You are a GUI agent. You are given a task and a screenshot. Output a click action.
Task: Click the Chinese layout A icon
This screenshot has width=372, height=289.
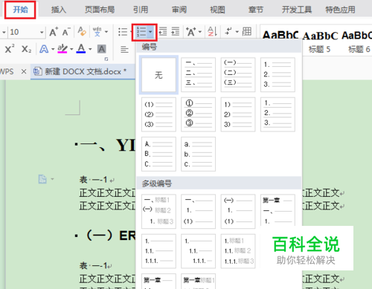pos(191,32)
